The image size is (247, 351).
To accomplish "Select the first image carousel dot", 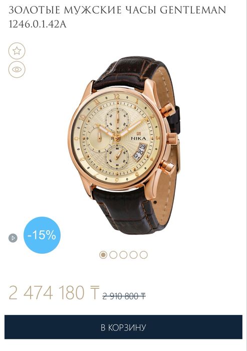I will 103,255.
